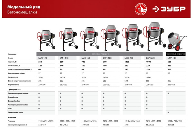Click the opening diameter 608 for БМЧ-200
Screen dimensions: 193x129
(126, 81)
